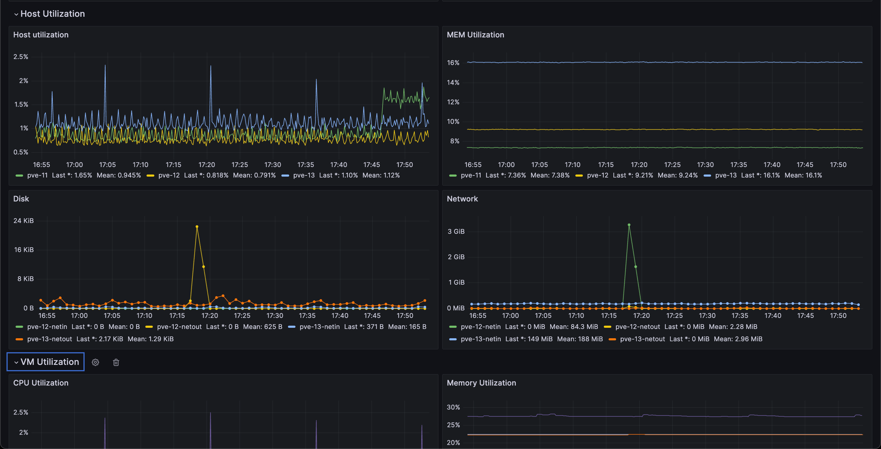
Task: Click pve-13-netout orange swatch in Network legend
Action: tap(612, 339)
